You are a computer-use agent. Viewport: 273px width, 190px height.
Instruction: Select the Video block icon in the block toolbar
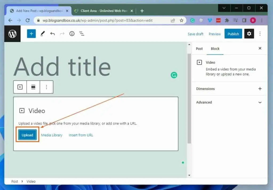20,87
